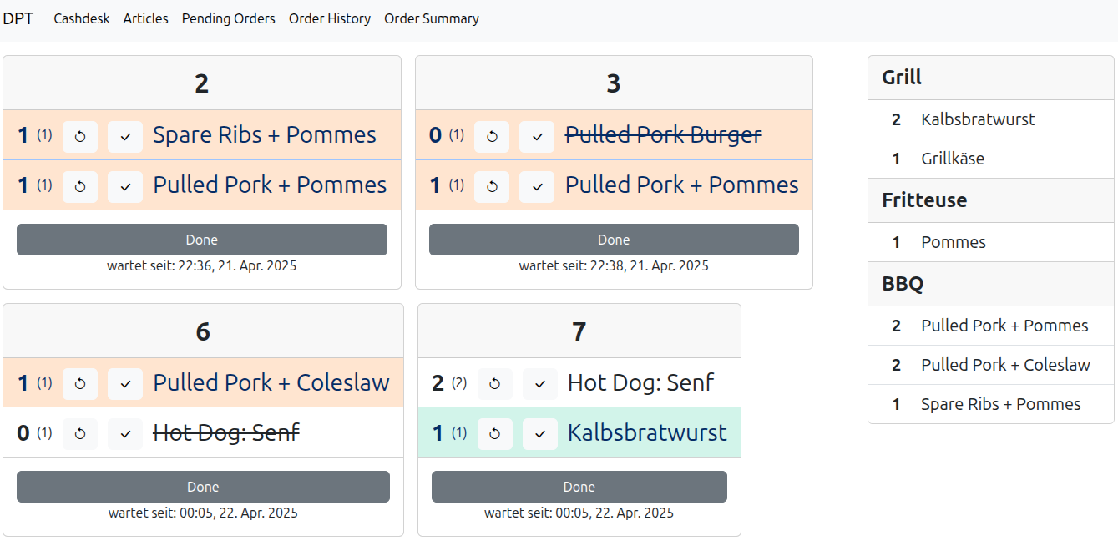Reset Hot Dog: Senf count in order 7
The width and height of the screenshot is (1118, 541).
point(495,384)
